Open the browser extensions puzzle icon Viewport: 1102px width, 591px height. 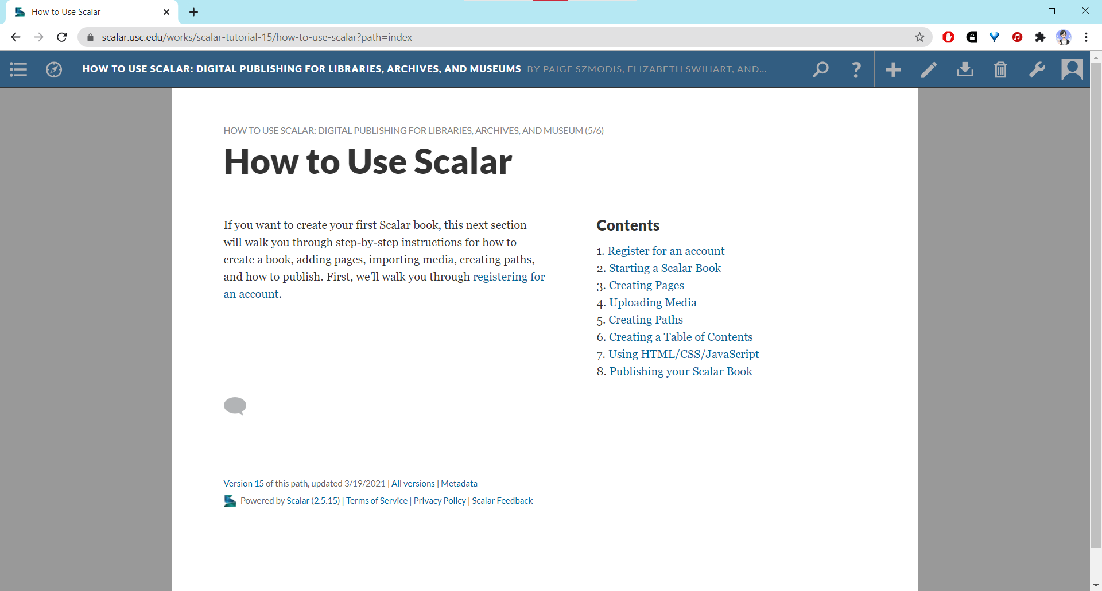pyautogui.click(x=1040, y=37)
